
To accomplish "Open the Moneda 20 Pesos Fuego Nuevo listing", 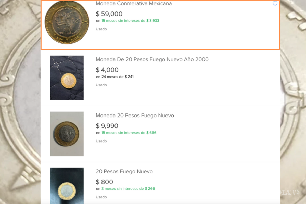I will (x=135, y=116).
